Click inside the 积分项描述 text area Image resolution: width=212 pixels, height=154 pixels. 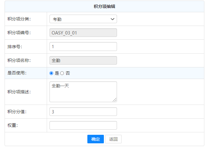[x=83, y=91]
